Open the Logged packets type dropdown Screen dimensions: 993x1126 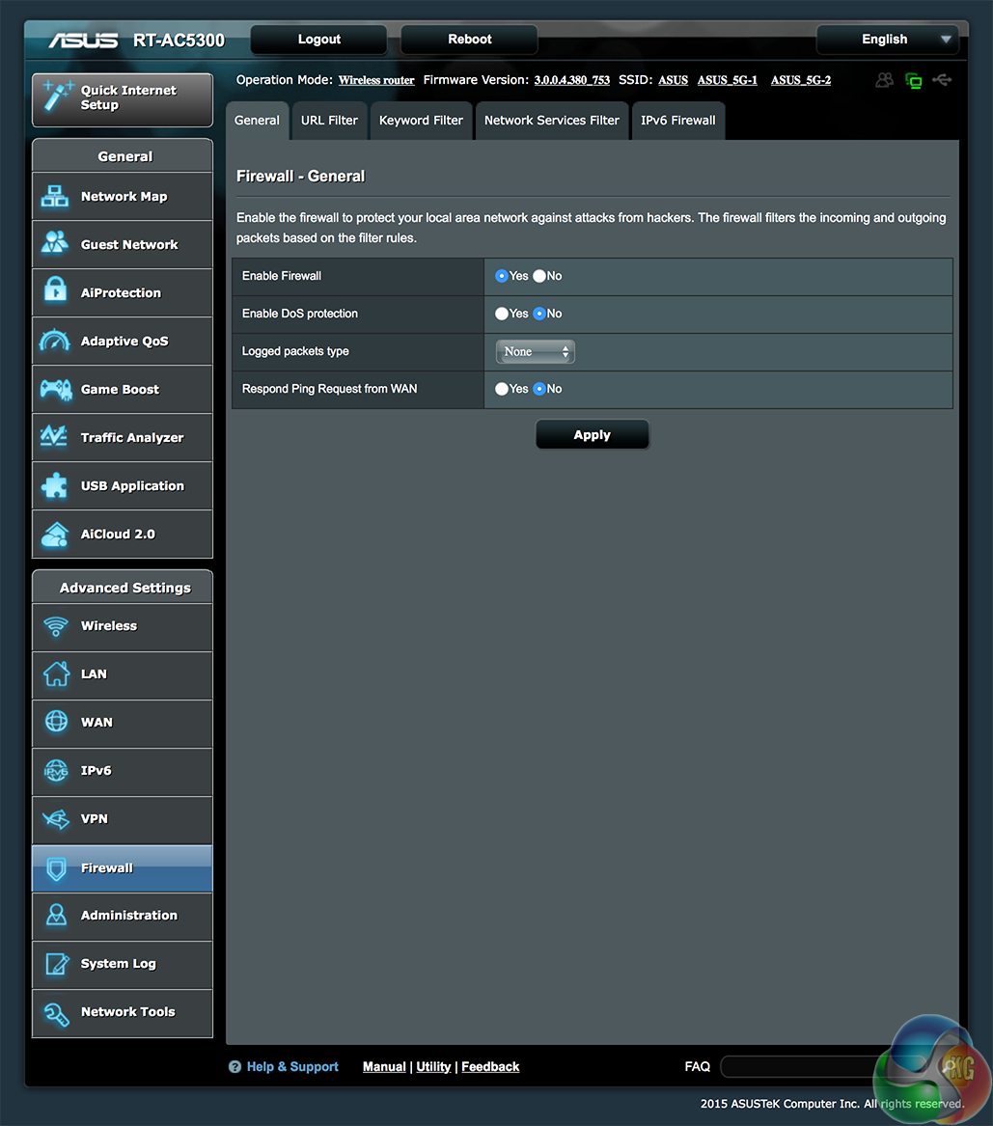tap(535, 351)
